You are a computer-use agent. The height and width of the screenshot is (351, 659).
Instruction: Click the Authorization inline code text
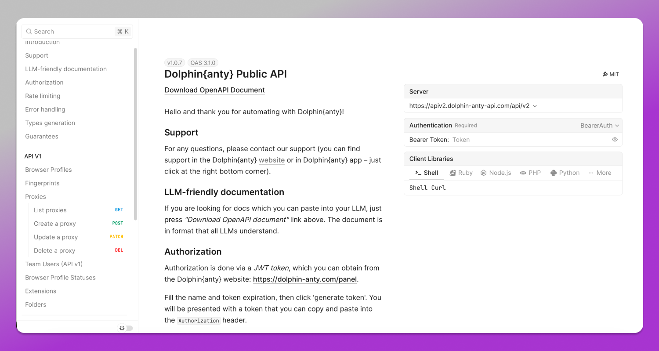(x=199, y=321)
